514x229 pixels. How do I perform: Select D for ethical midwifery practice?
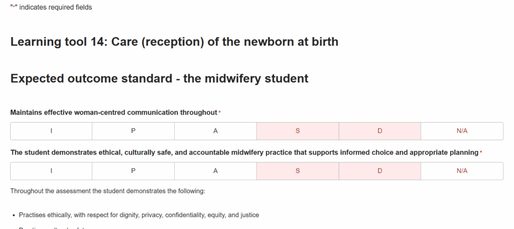click(380, 170)
